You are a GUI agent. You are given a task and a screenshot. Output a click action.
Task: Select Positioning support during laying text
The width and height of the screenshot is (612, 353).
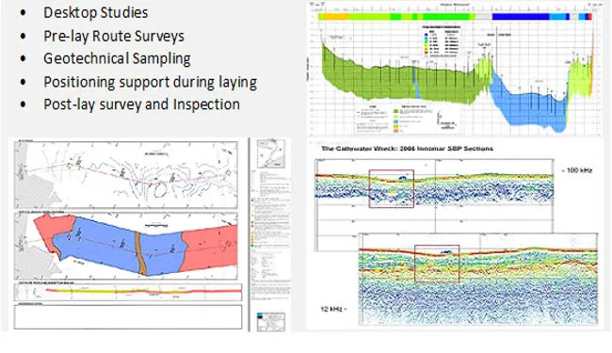[151, 82]
